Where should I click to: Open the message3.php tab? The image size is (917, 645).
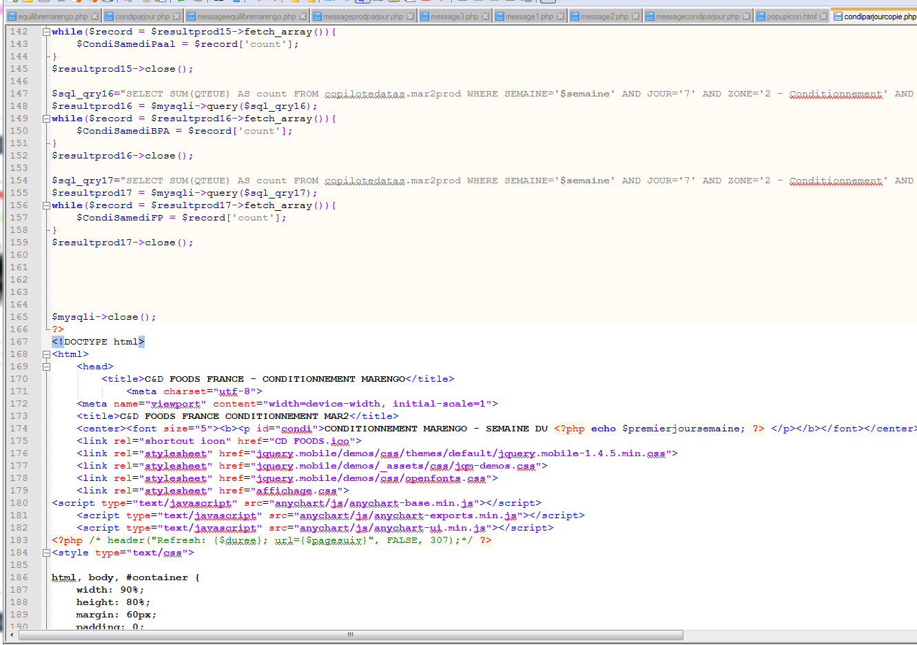coord(453,17)
